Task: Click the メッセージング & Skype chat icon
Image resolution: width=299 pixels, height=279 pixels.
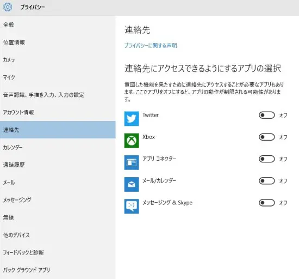Action: [x=132, y=206]
